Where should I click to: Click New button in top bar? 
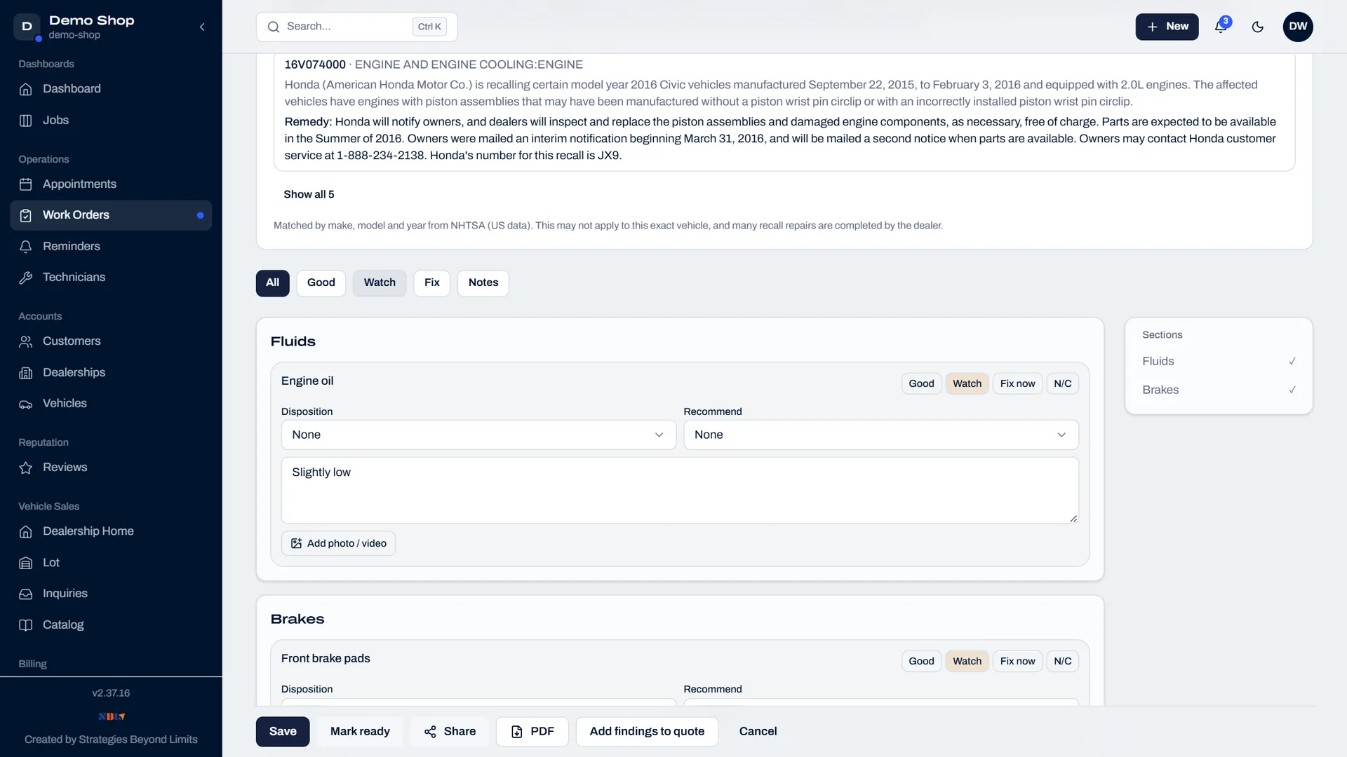1167,27
